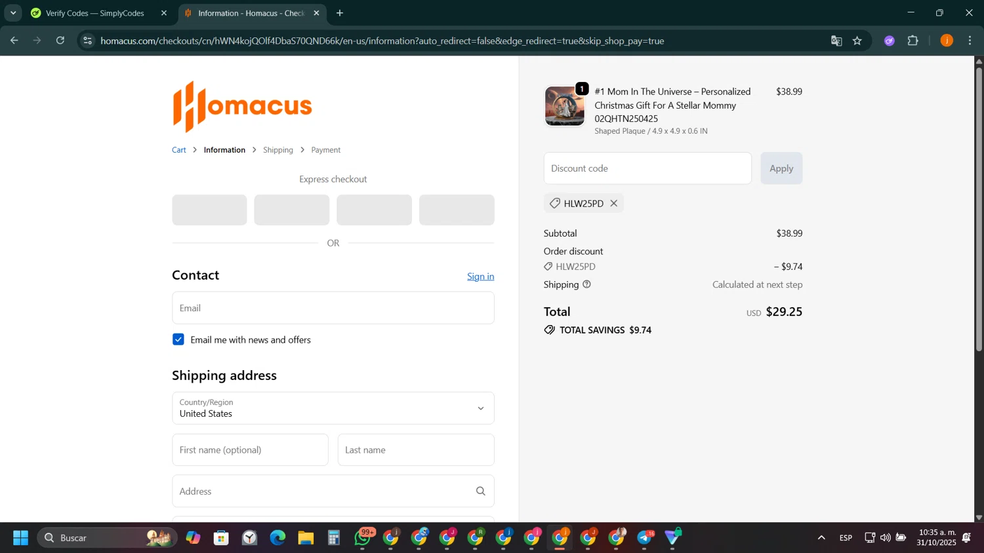Viewport: 984px width, 553px height.
Task: Open Telegram from the taskbar
Action: coord(646,538)
